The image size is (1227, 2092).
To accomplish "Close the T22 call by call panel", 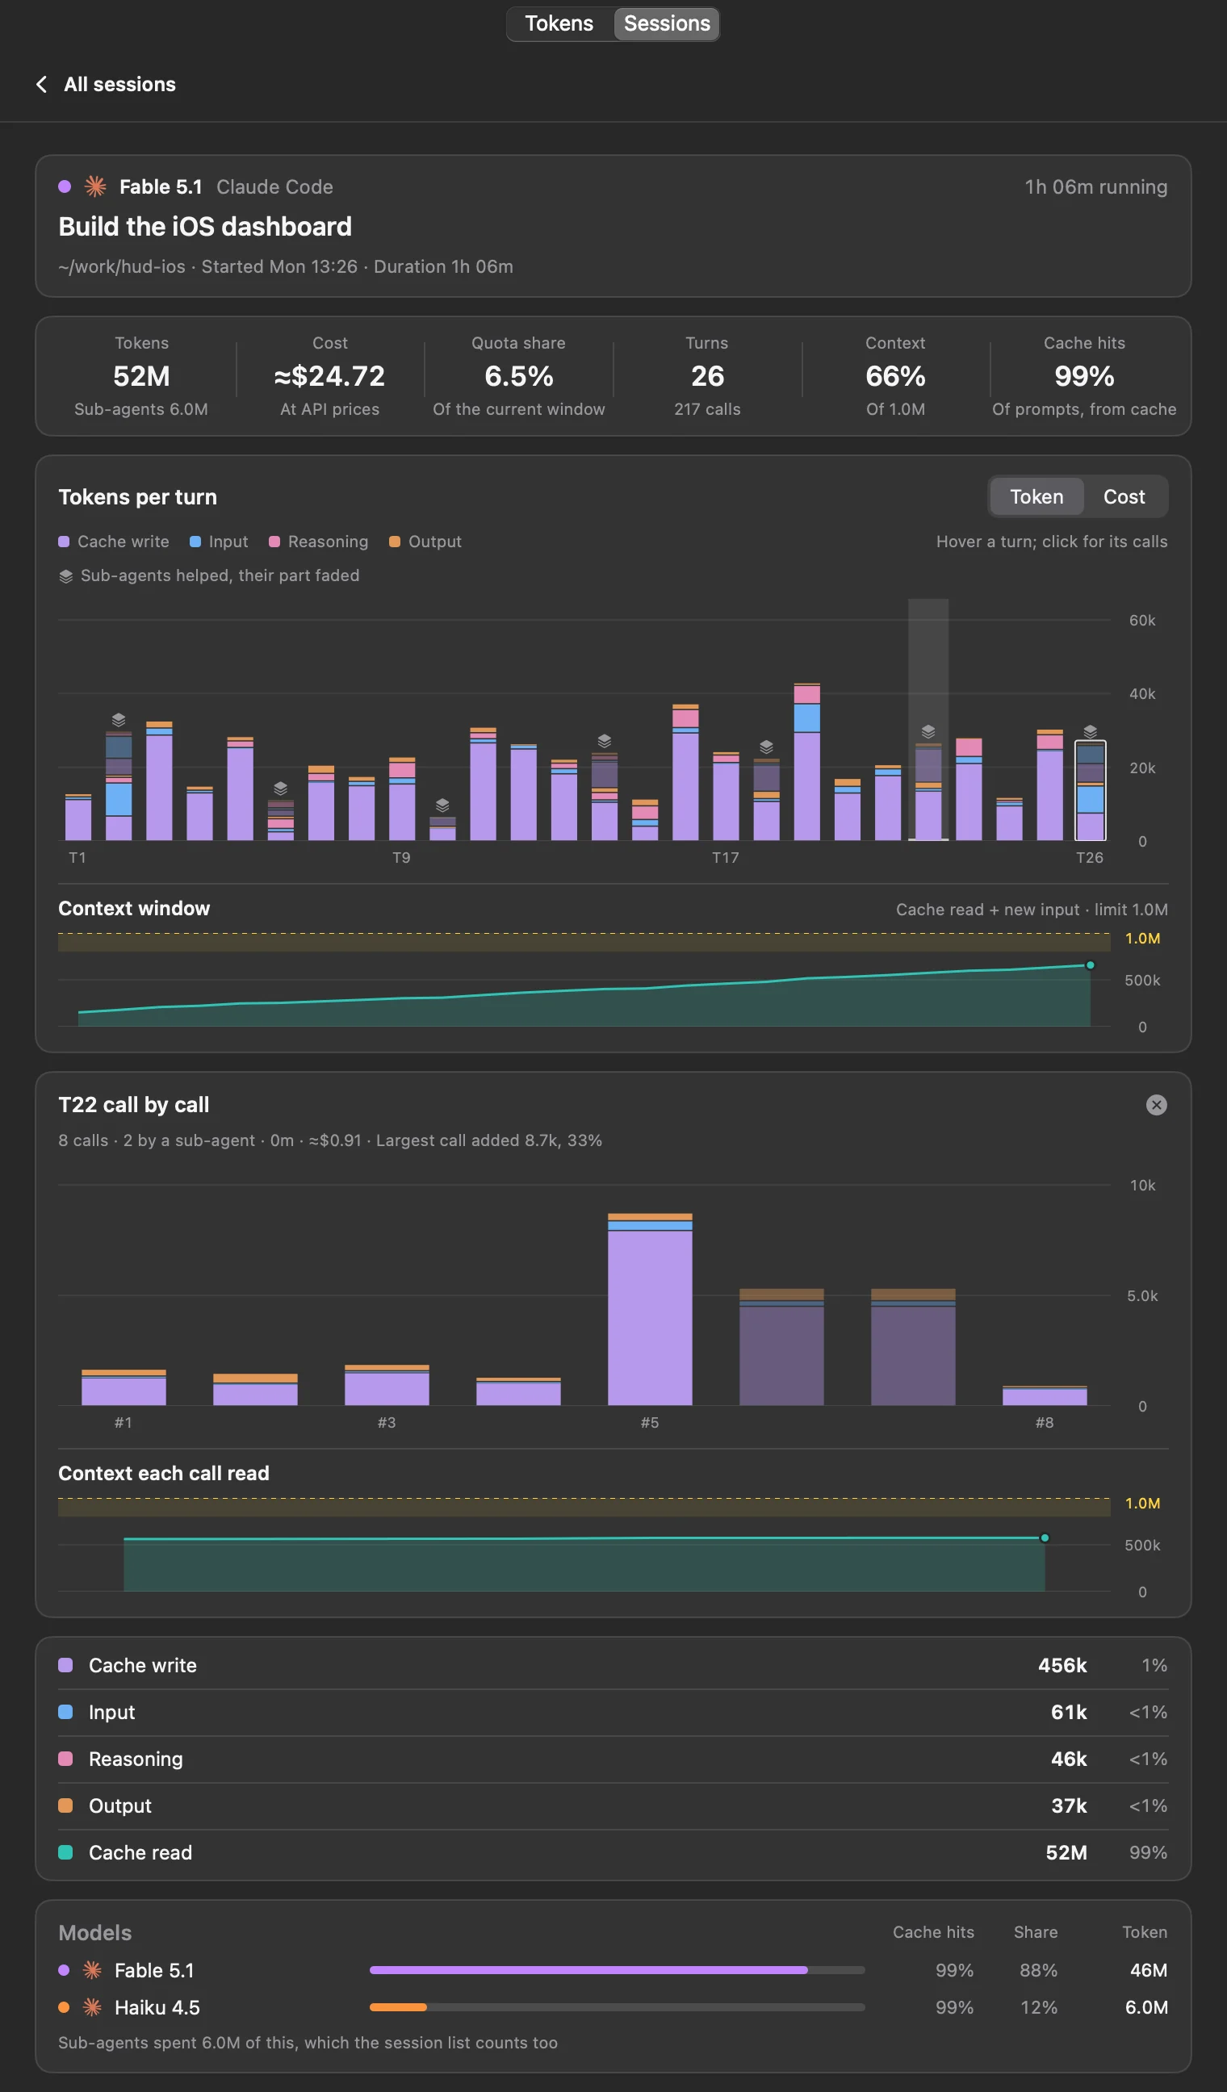I will [1157, 1105].
